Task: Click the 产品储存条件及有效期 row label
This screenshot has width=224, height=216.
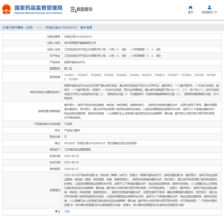Action: (x=47, y=124)
